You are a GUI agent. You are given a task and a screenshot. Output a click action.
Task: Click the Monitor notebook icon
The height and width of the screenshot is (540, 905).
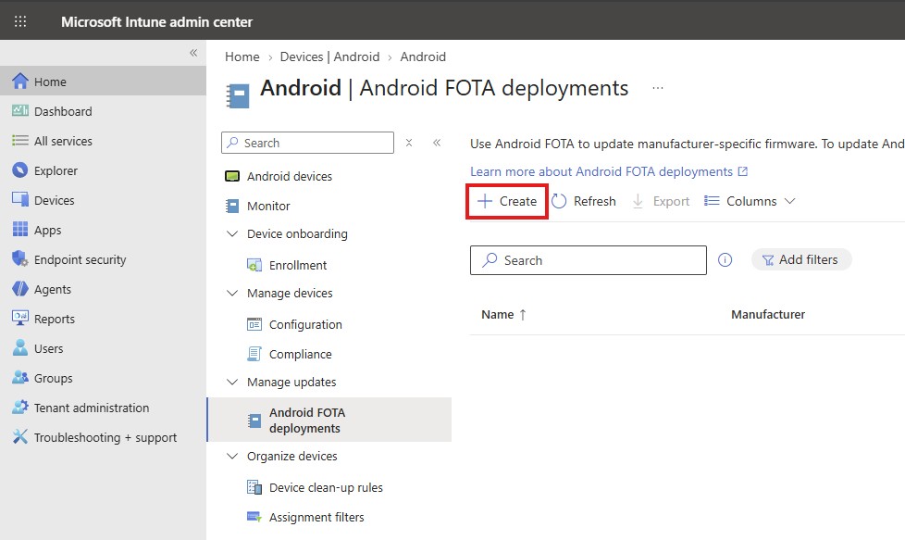point(232,206)
